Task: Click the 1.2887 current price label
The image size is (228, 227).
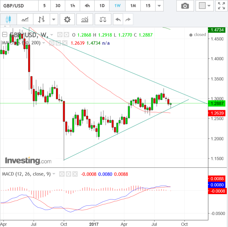Action: [x=217, y=104]
